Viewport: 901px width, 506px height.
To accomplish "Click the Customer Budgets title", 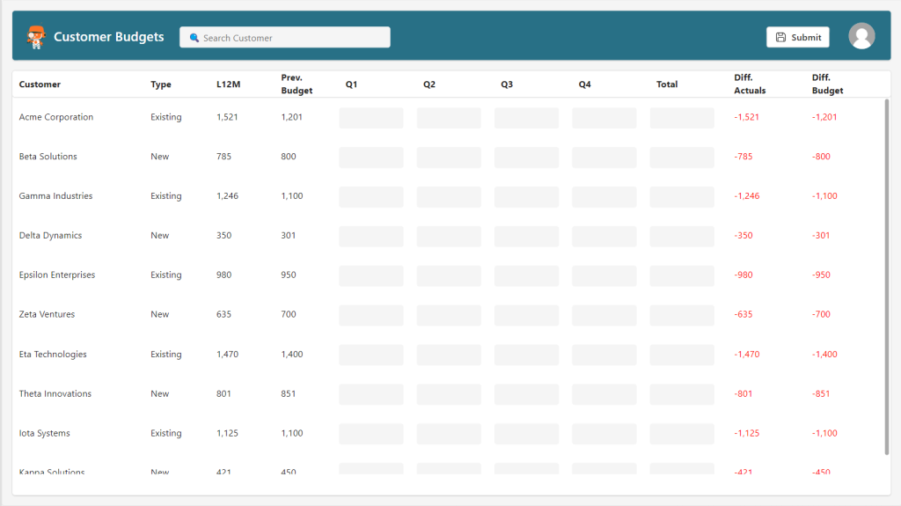I will pos(109,37).
